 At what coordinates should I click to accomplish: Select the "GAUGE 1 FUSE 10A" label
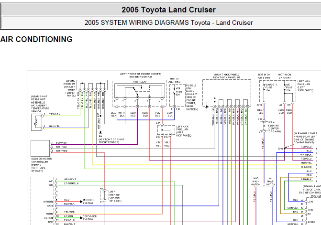(271, 87)
